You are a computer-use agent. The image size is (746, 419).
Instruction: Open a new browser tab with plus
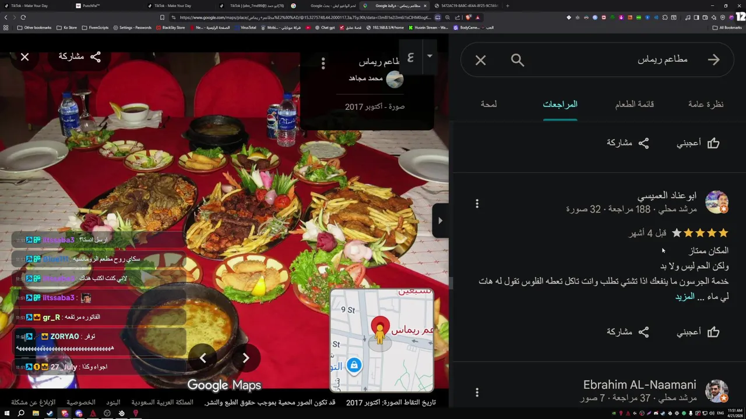pyautogui.click(x=508, y=5)
